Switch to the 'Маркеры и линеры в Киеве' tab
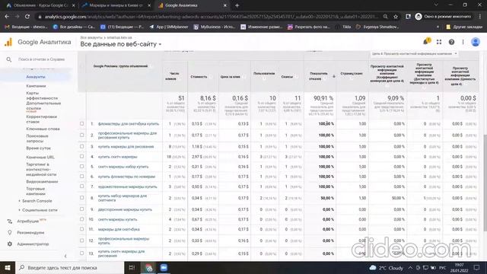 tap(116, 5)
